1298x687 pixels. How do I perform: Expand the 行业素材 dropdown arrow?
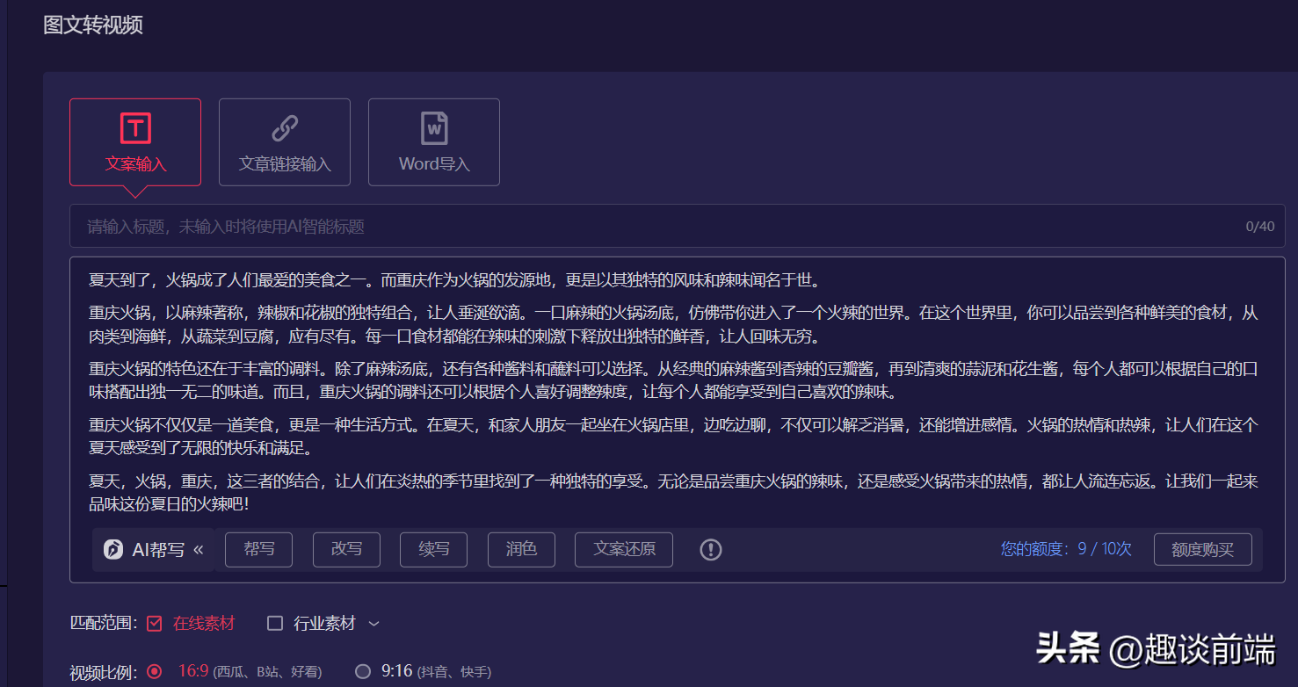coord(373,624)
